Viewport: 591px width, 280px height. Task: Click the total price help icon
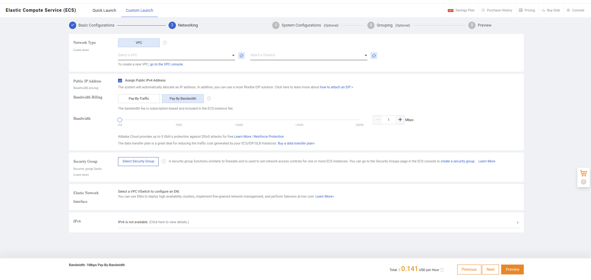(442, 270)
